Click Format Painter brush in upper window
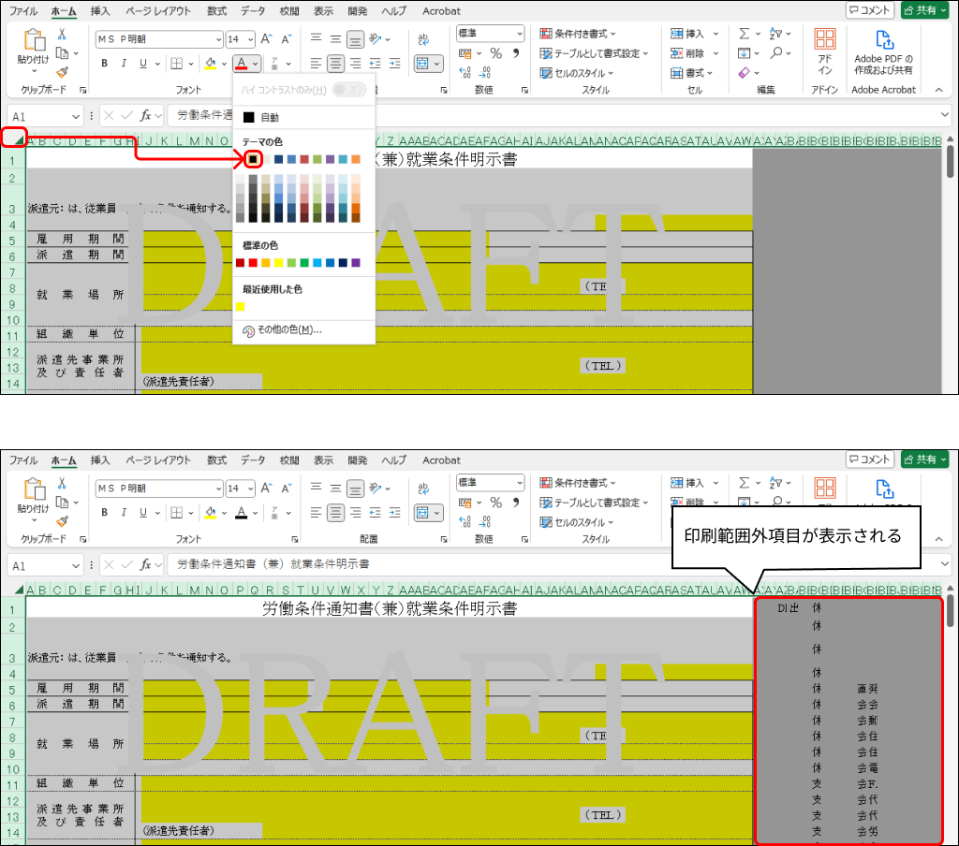This screenshot has height=846, width=959. (62, 73)
